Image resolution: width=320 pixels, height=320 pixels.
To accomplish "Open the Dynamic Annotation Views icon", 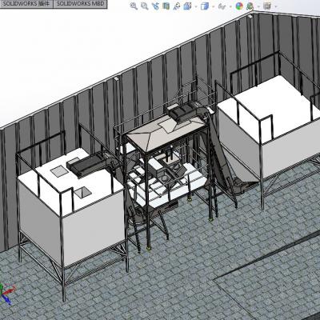I will click(177, 6).
